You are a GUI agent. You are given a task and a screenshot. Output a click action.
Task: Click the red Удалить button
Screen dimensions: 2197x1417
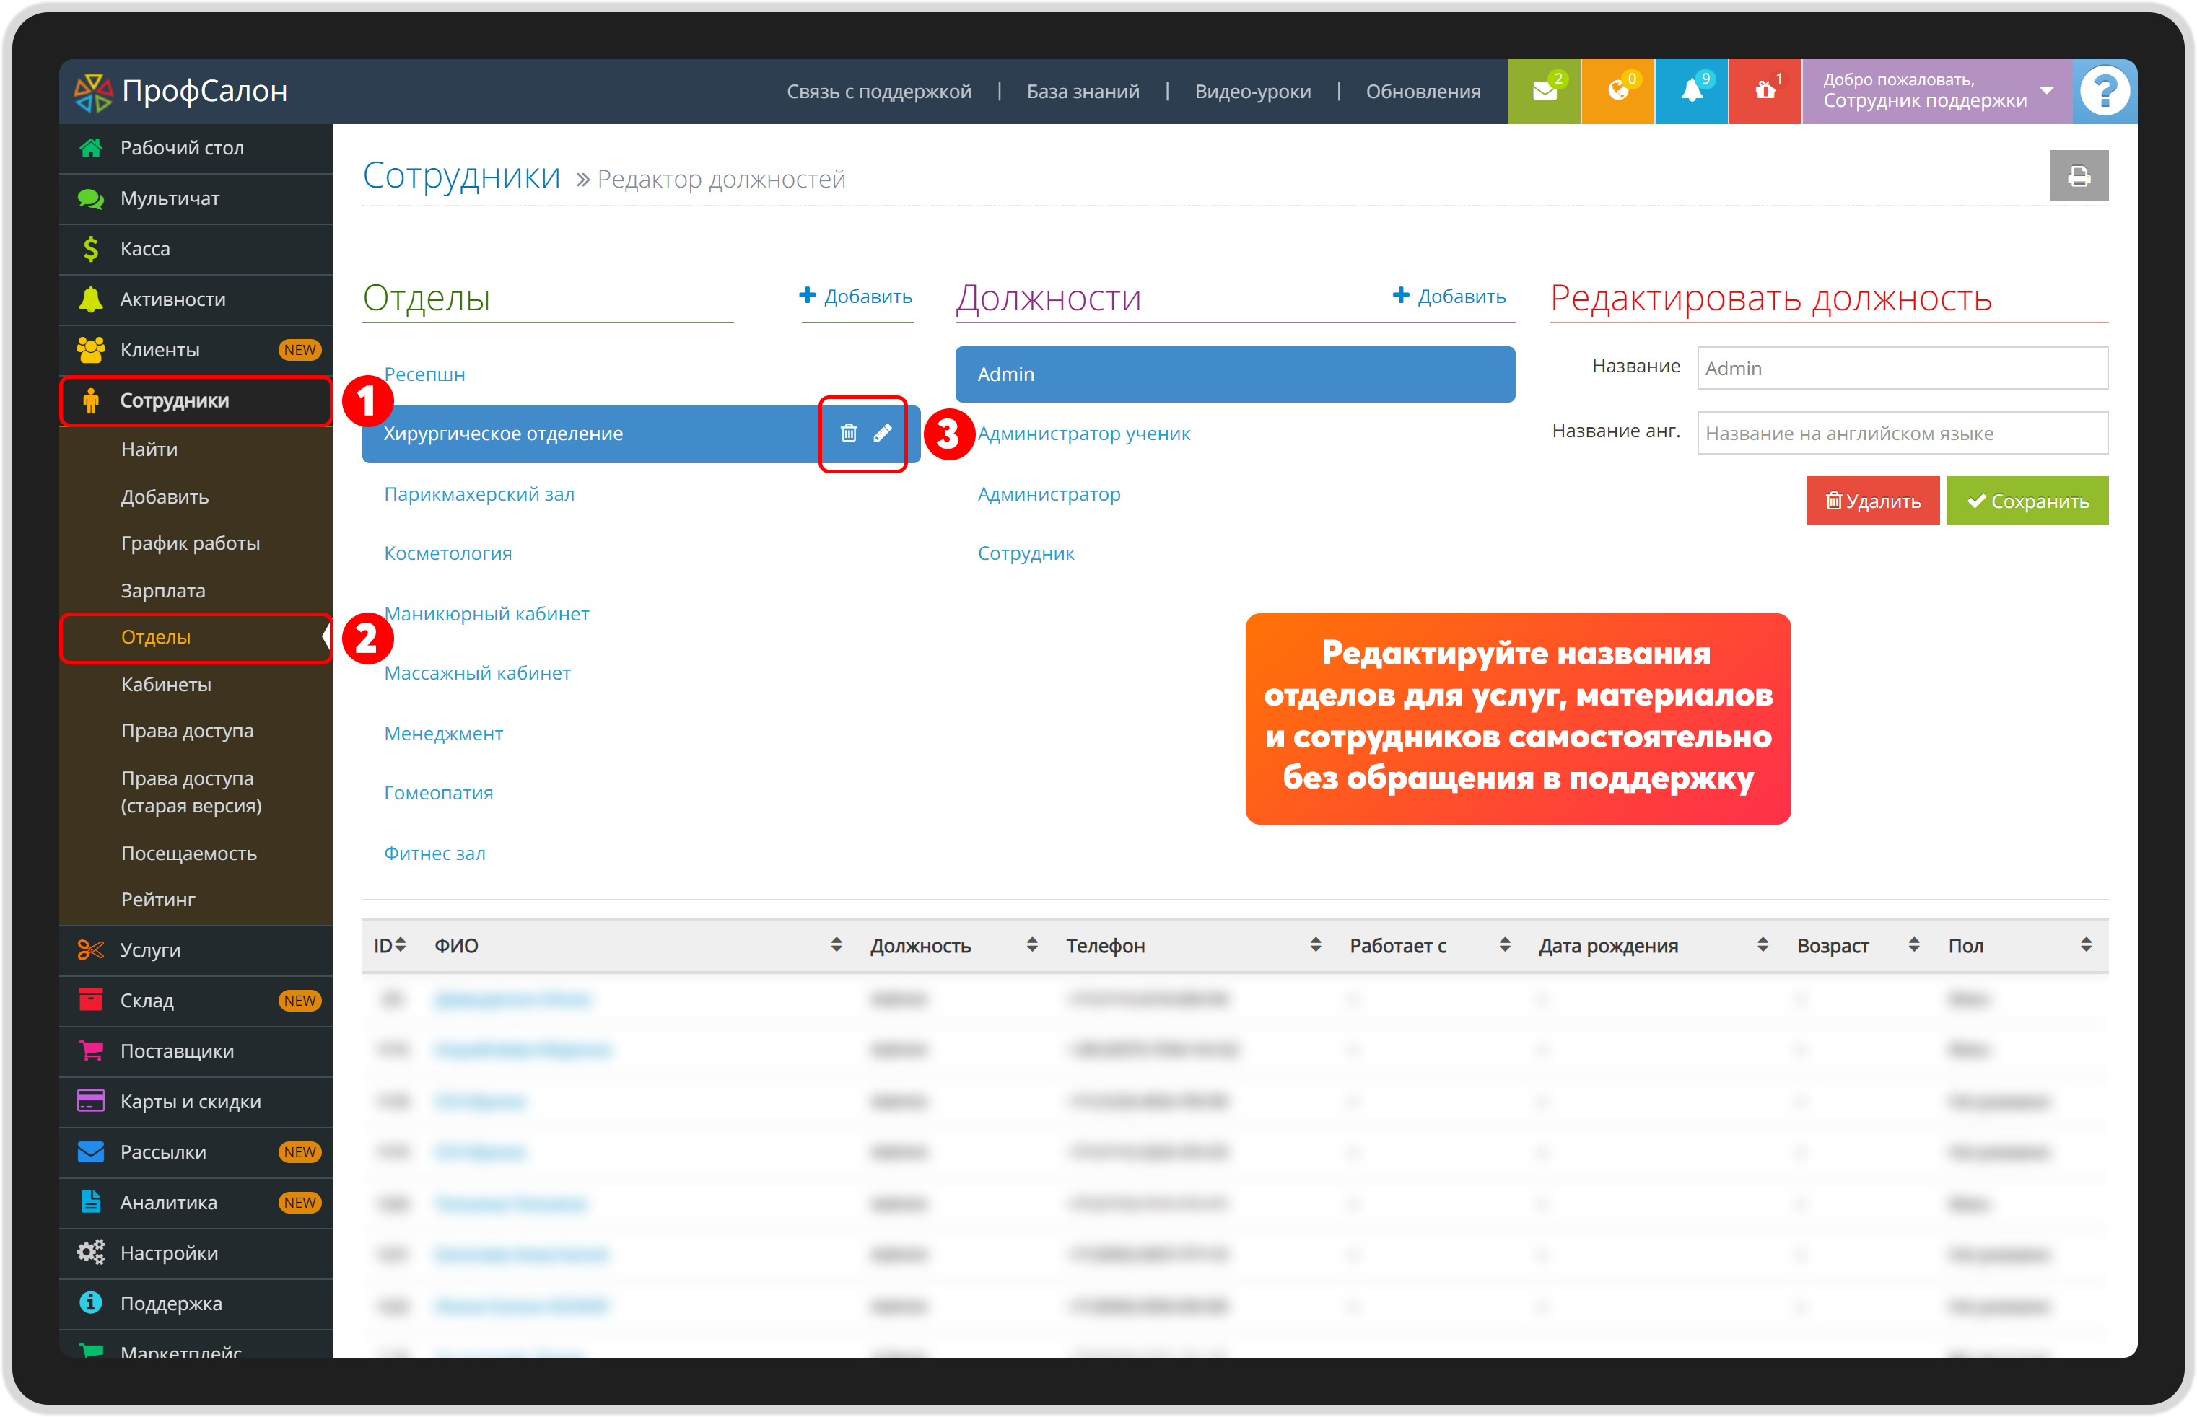(1872, 501)
